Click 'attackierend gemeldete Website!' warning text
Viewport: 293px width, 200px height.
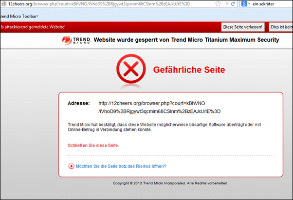pos(33,27)
